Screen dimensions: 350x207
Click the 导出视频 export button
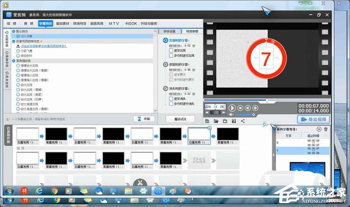point(313,119)
